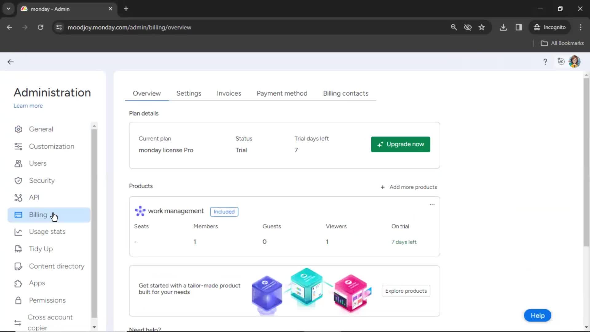Viewport: 590px width, 332px height.
Task: Open a new browser tab
Action: (x=126, y=9)
